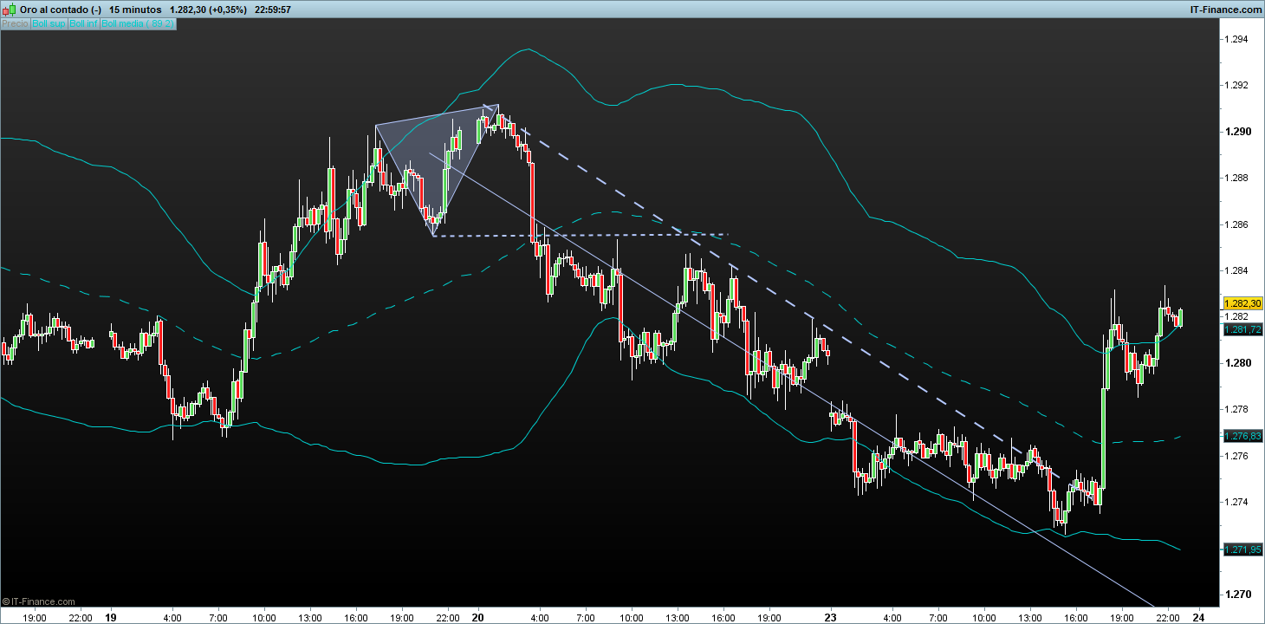This screenshot has height=624, width=1265.
Task: Click the candlestick chart icon in the title bar
Action: (x=10, y=9)
